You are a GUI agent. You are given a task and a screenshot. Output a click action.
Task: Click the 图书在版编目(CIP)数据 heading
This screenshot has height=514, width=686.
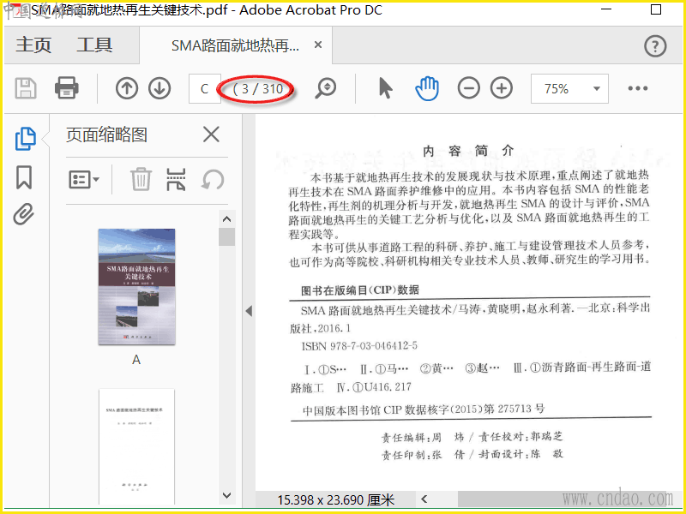(360, 290)
